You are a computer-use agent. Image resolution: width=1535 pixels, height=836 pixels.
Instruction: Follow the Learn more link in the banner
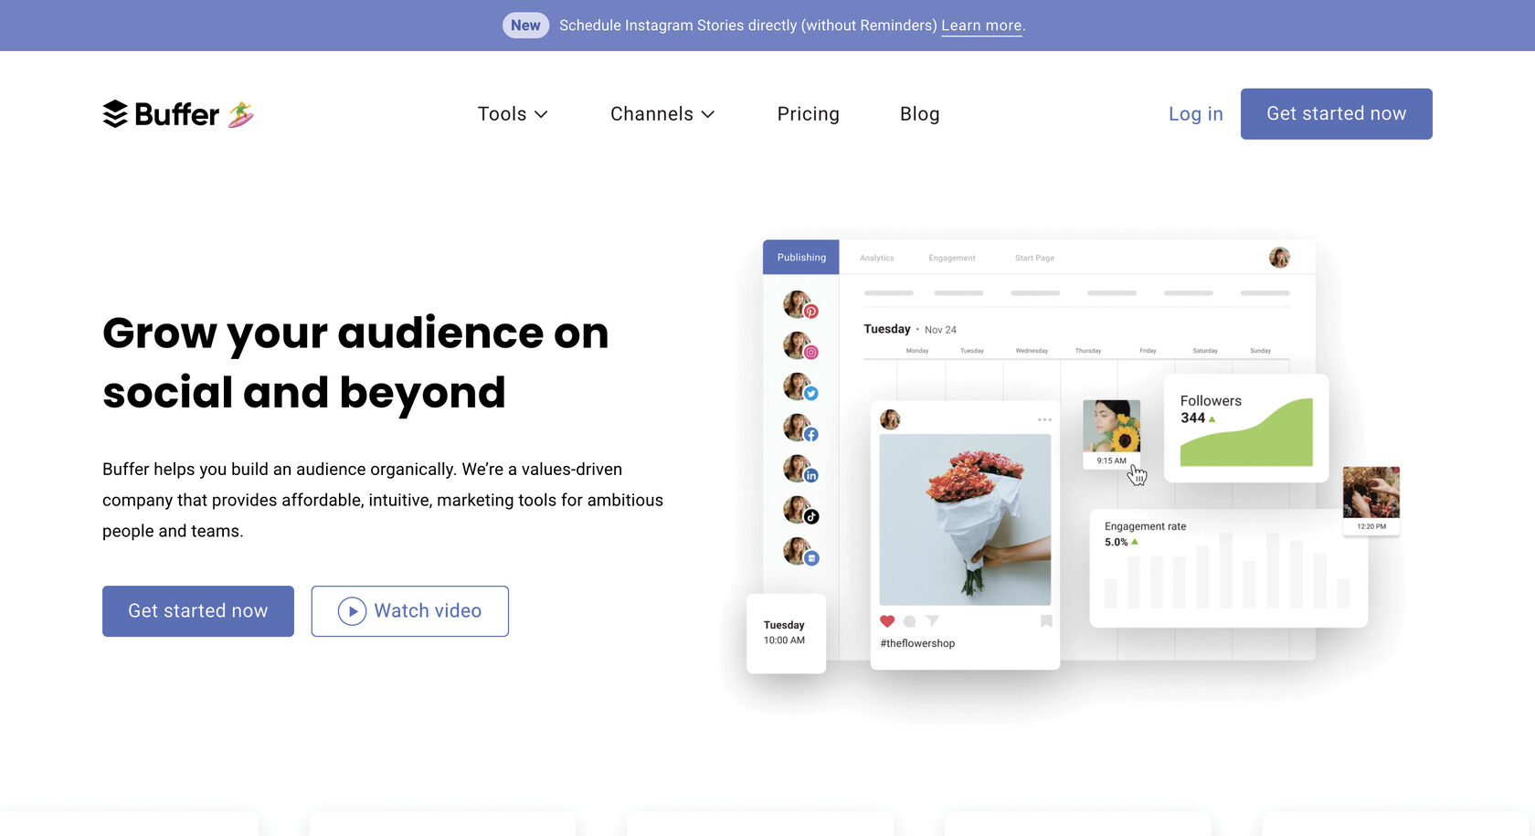coord(981,26)
